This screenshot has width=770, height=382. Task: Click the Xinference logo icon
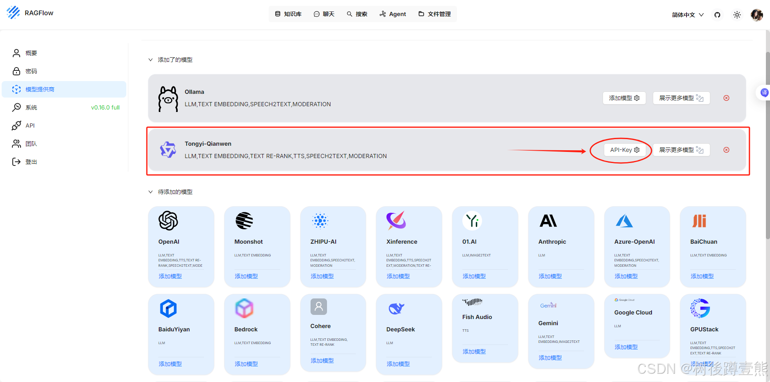(x=396, y=220)
